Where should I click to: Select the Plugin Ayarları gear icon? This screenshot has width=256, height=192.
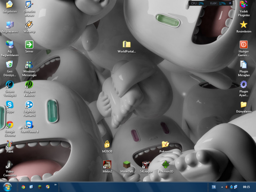click(x=243, y=88)
